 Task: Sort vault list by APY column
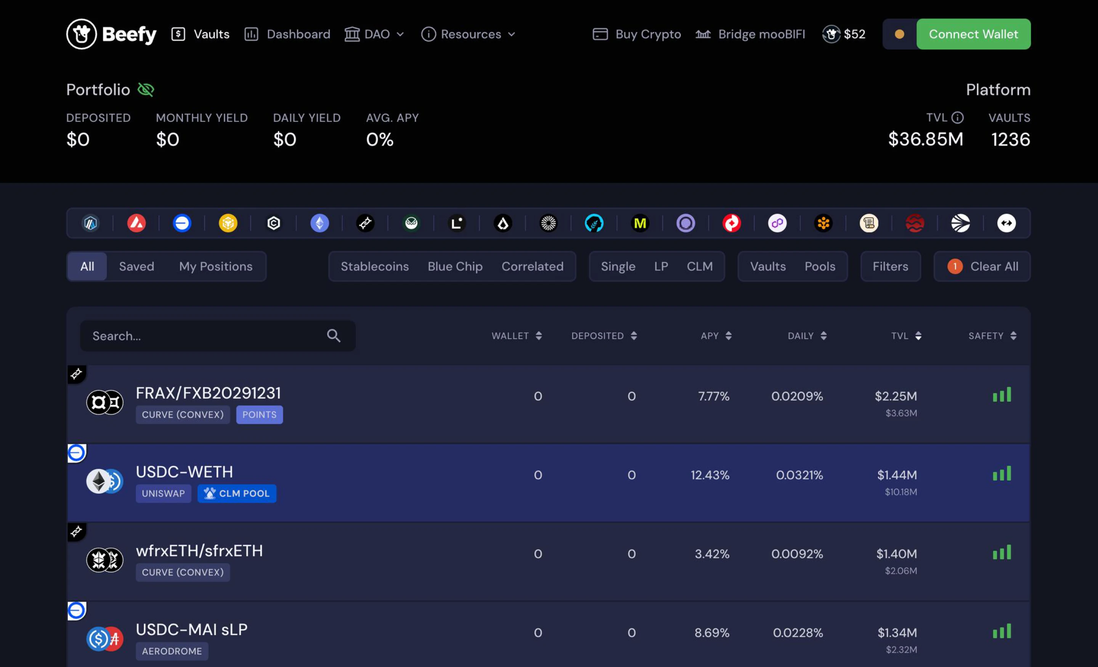click(x=716, y=335)
